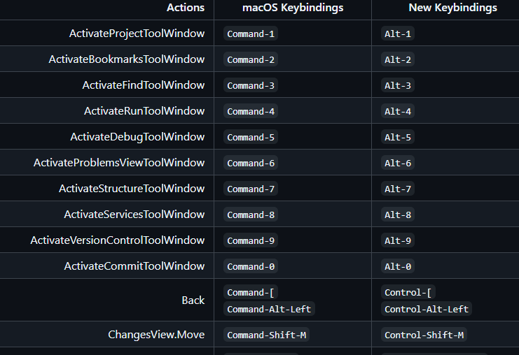Click the Alt-6 keybinding chip

point(398,163)
